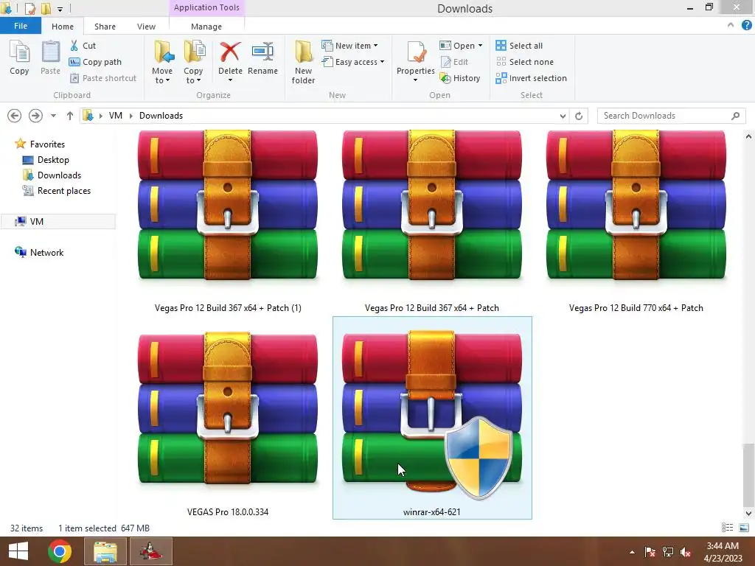Open Properties for the selected file
755x566 pixels.
(416, 60)
